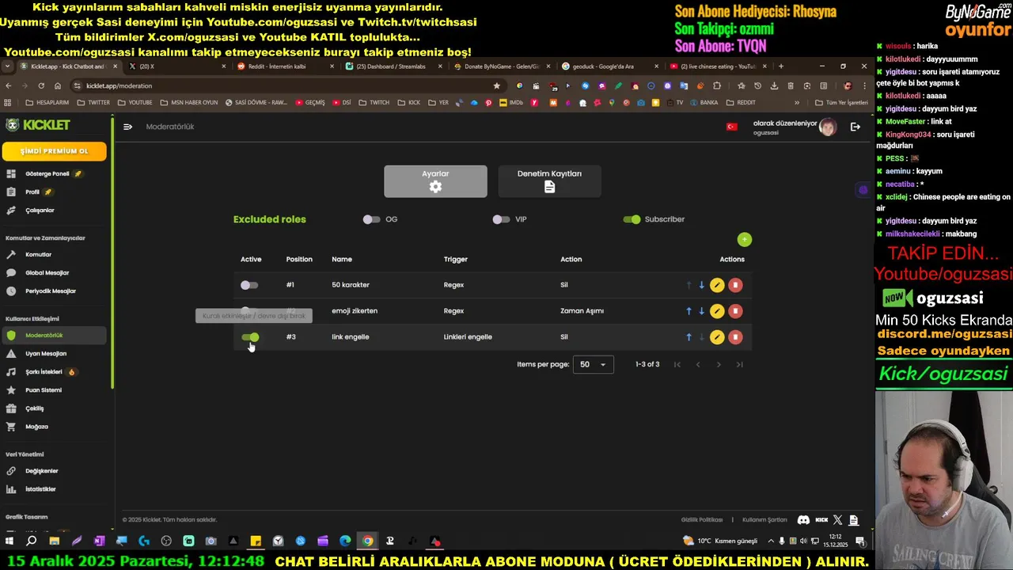Edit the 'link engelle' rule
The height and width of the screenshot is (570, 1013).
(x=717, y=337)
